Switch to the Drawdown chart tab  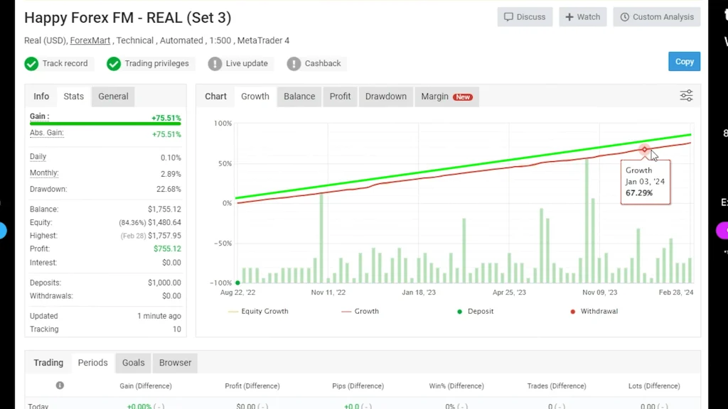(x=385, y=97)
